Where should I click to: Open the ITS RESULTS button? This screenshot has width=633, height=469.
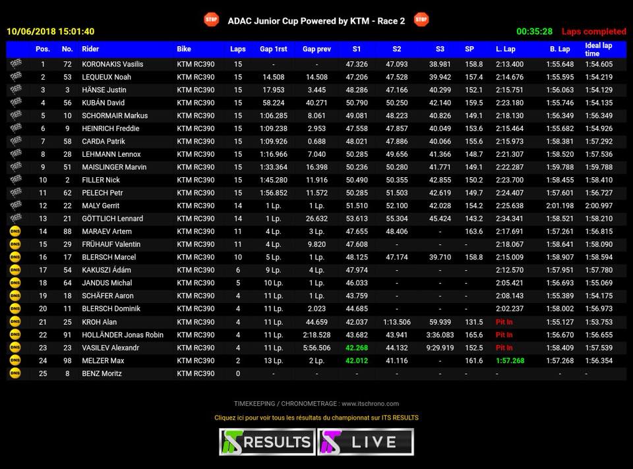267,442
